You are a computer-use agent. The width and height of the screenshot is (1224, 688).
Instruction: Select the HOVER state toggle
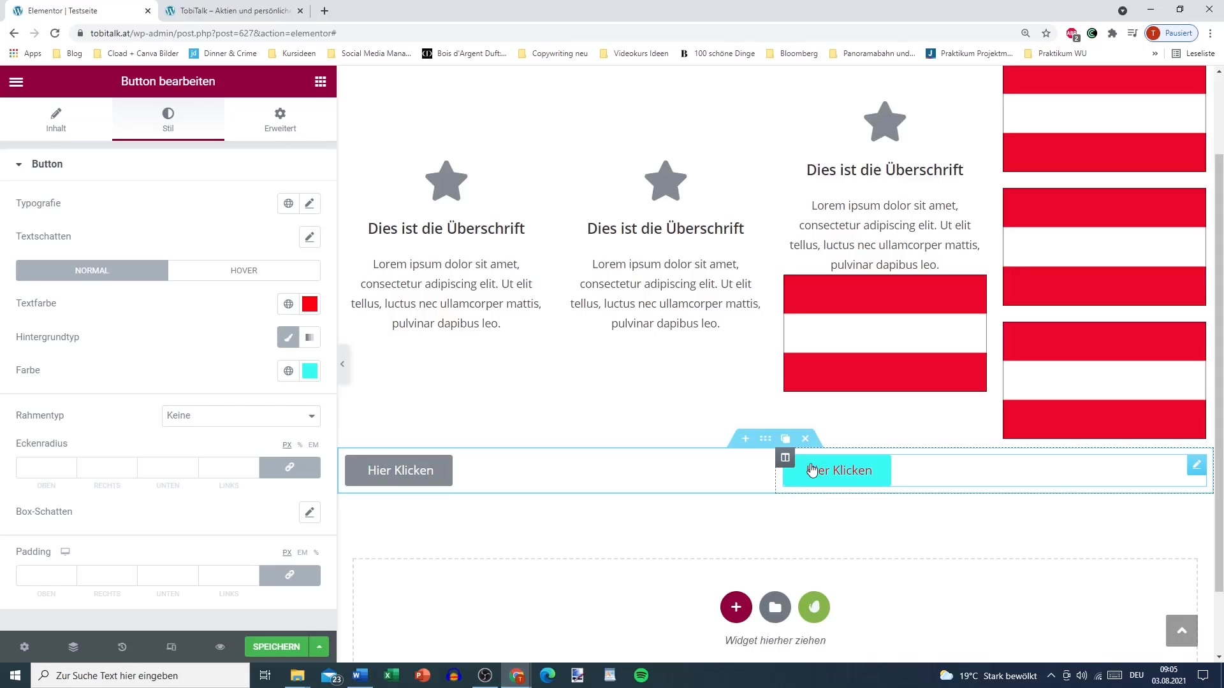tap(244, 270)
